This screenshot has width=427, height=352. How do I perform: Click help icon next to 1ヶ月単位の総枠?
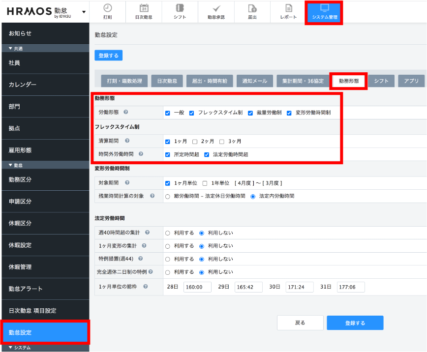(x=146, y=287)
